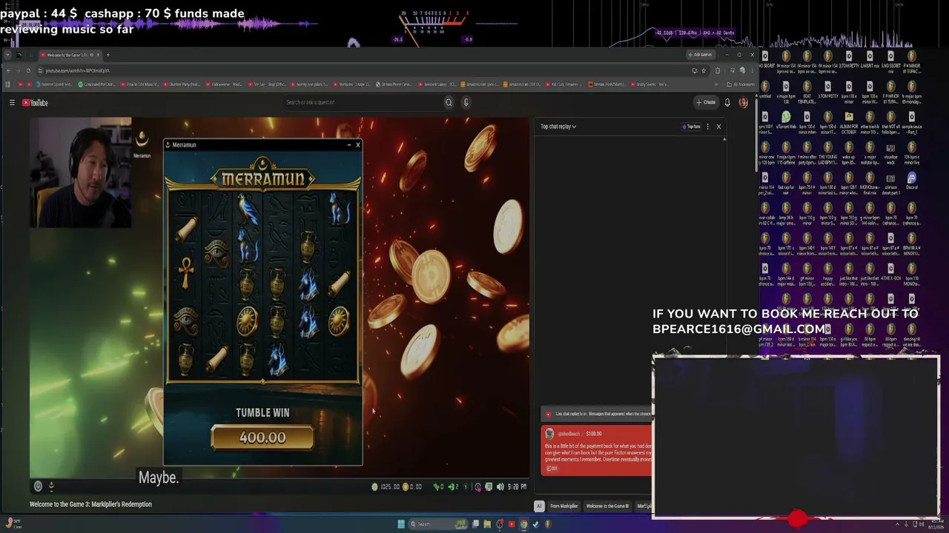949x533 pixels.
Task: Open the taskbar clock and date
Action: (936, 524)
